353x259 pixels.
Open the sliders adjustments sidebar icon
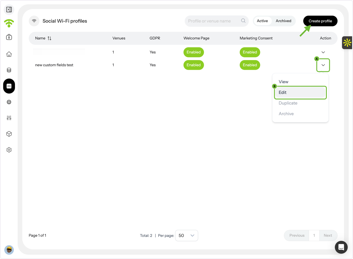[9, 118]
